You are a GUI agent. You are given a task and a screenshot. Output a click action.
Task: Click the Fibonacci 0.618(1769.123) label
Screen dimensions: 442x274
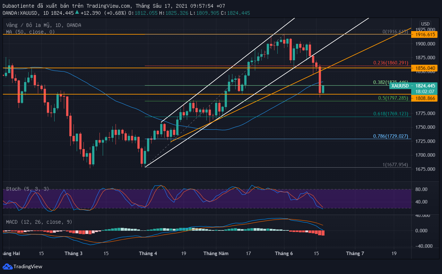(391, 114)
